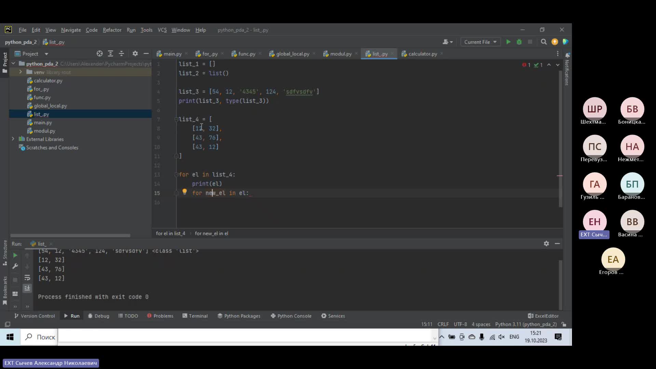Screen dimensions: 656x369
Task: Toggle scroll to end in Run console
Action: point(27,288)
